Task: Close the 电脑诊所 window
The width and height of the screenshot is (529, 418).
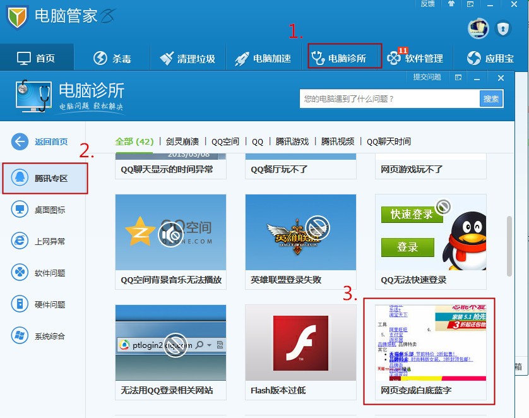Action: click(x=501, y=78)
